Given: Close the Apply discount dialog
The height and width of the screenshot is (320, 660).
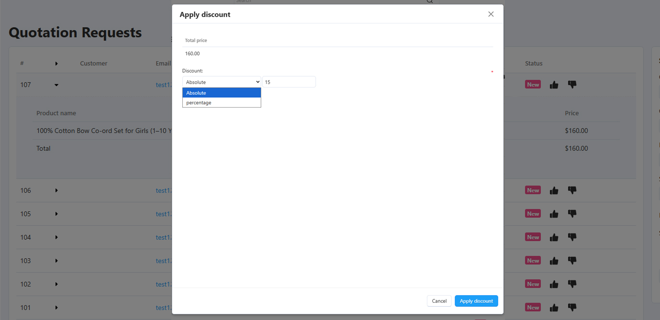Looking at the screenshot, I should click(491, 14).
